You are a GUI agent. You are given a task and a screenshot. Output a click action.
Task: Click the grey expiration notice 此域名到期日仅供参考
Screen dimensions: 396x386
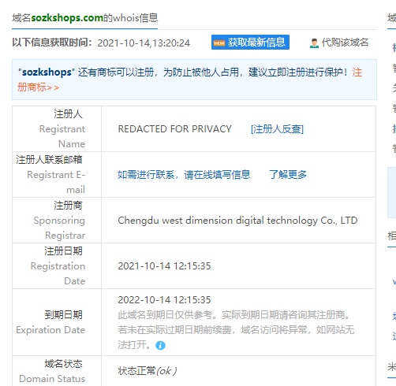coord(236,330)
